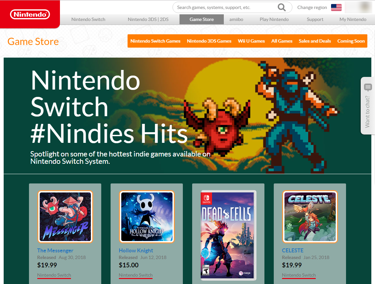Open the Celeste cover image
375x284 pixels.
pyautogui.click(x=310, y=217)
